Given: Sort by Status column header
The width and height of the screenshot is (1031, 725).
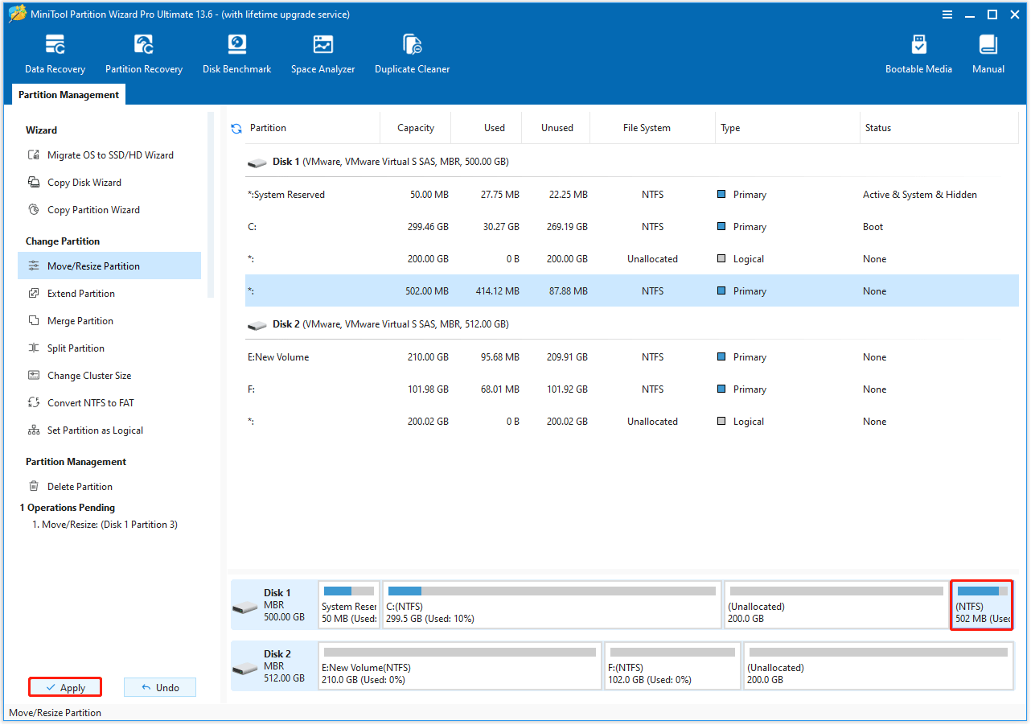Looking at the screenshot, I should click(939, 128).
